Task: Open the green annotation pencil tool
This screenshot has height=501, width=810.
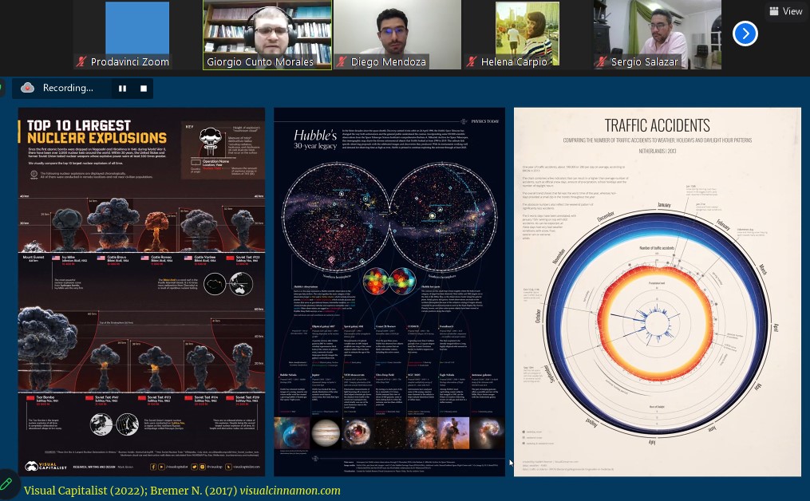Action: [6, 483]
